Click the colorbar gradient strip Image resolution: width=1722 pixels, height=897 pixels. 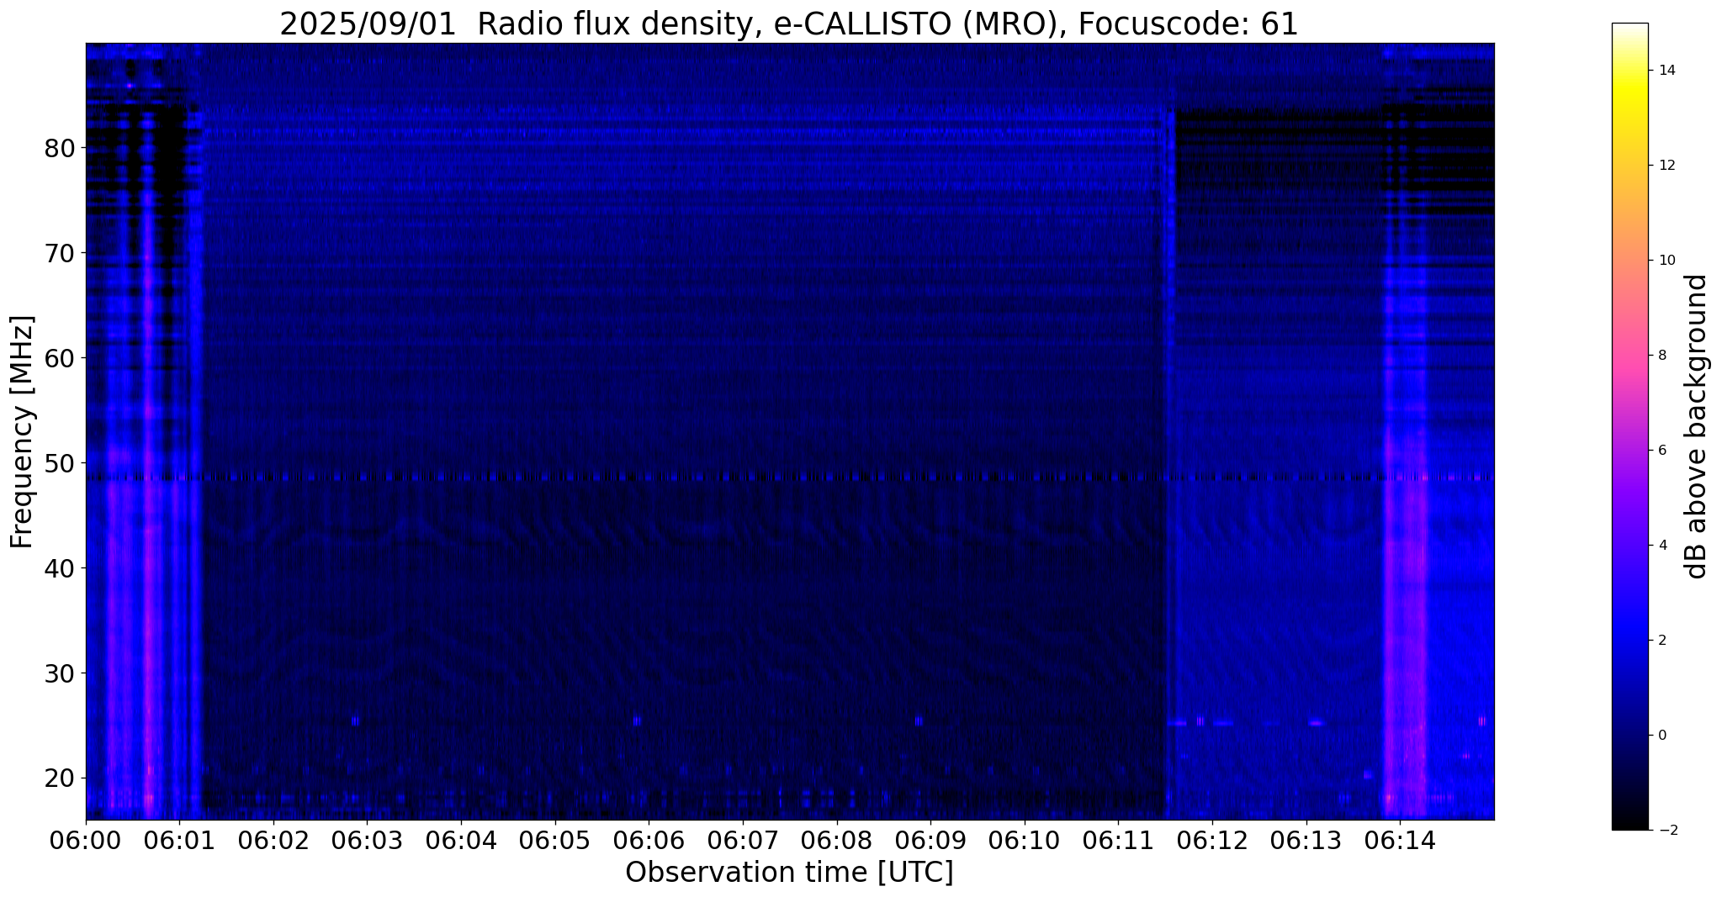[x=1629, y=426]
